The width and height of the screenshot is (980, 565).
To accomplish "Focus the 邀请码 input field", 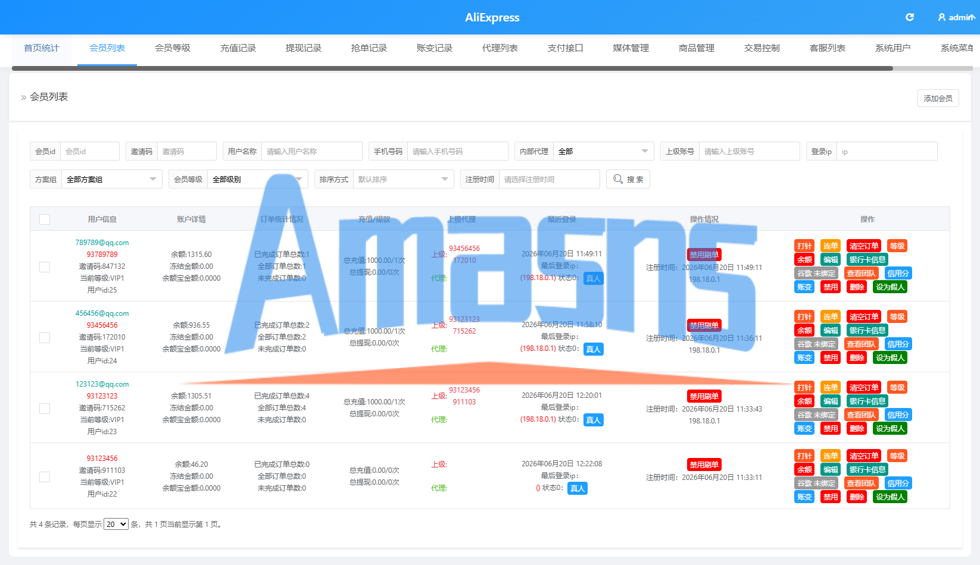I will click(x=187, y=151).
